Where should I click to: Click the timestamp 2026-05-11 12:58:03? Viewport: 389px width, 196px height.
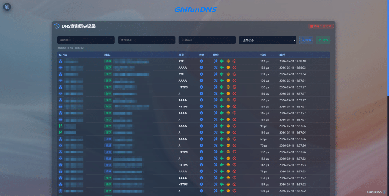pos(293,68)
